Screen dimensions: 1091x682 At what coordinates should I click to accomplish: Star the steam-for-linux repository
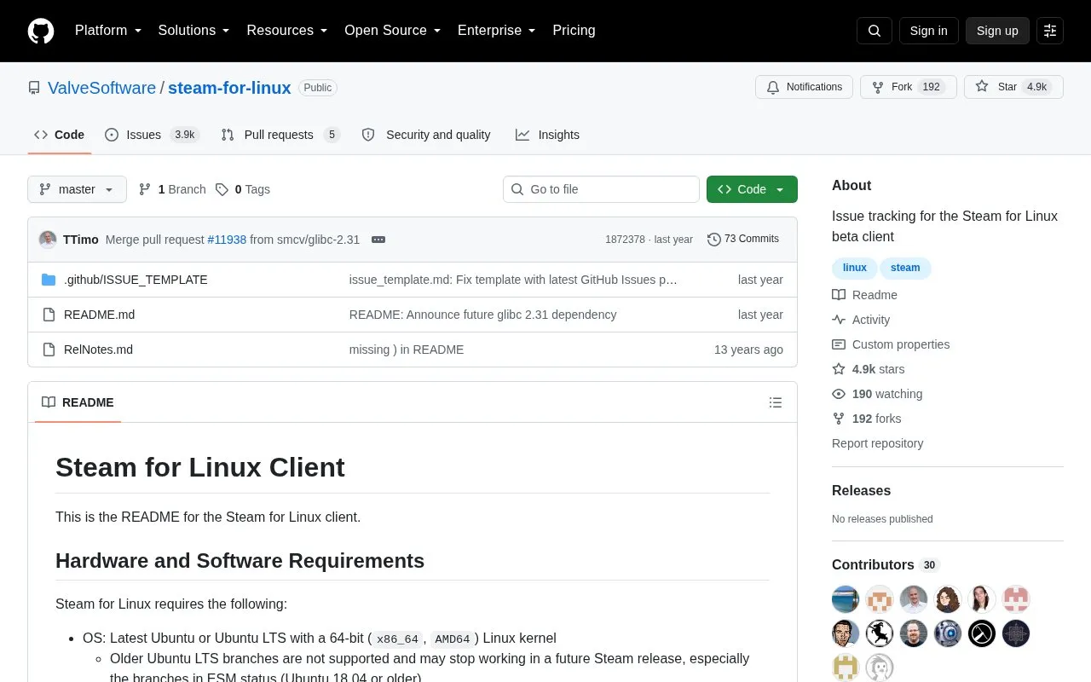(x=1013, y=87)
